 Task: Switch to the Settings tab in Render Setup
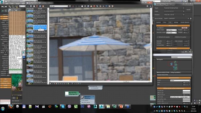click(176, 22)
